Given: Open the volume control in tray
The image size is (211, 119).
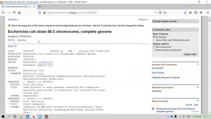Looking at the screenshot, I should click(x=183, y=116).
